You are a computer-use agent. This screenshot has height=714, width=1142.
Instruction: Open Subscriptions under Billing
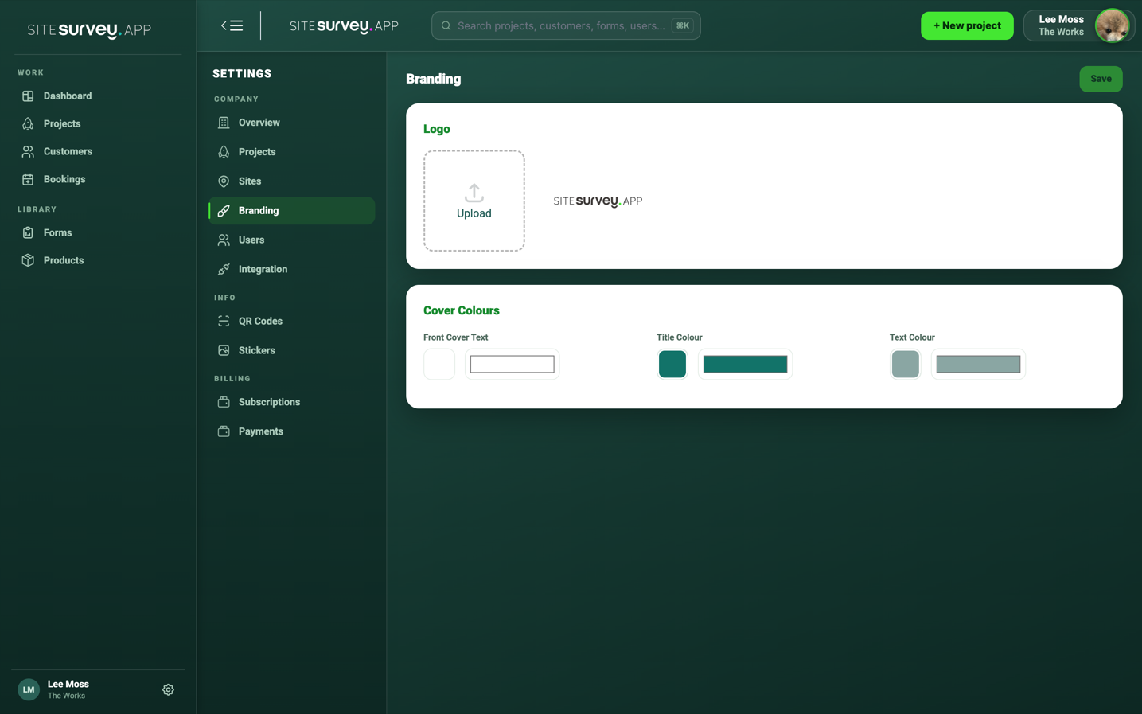(x=291, y=403)
